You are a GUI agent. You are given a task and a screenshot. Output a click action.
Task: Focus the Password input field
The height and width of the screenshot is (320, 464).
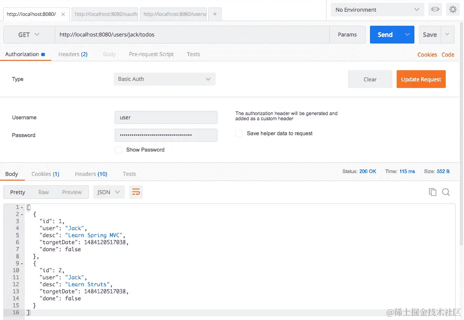coord(166,135)
